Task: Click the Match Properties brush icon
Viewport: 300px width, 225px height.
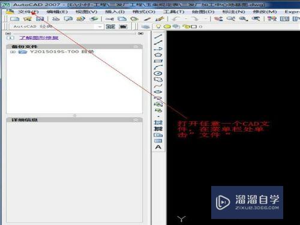Action: 148,19
